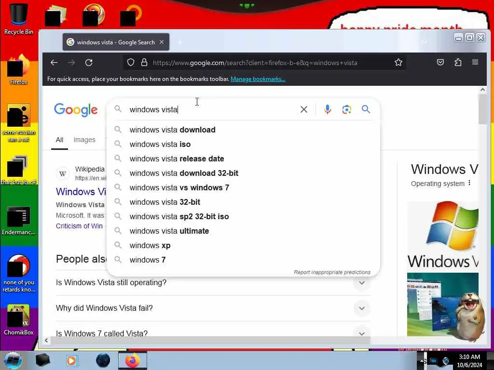Choose suggestion 'windows vista ultimate'
This screenshot has height=370, width=494.
244,231
